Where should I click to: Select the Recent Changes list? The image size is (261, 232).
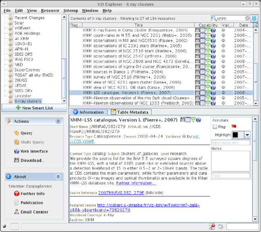29,18
